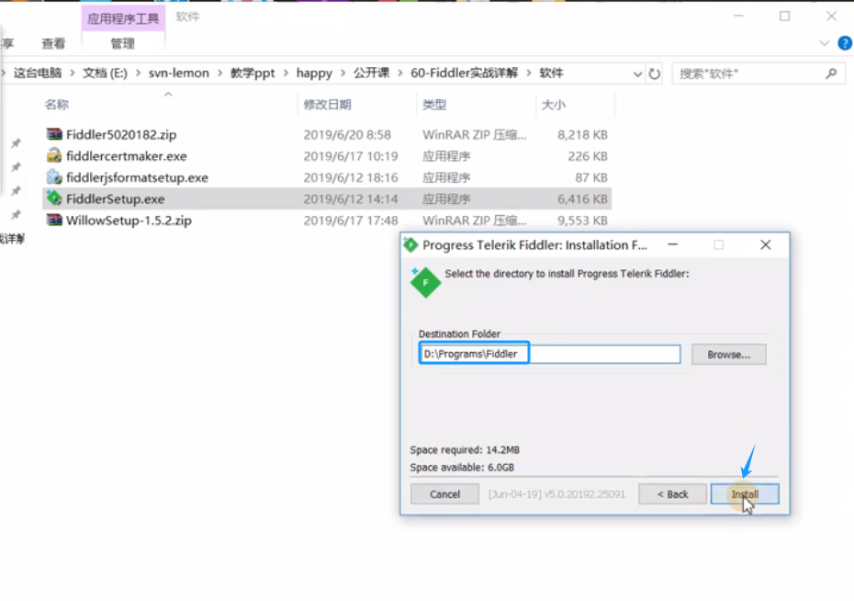Click the 软件 breadcrumb segment
Viewport: 854px width, 601px height.
click(x=551, y=73)
